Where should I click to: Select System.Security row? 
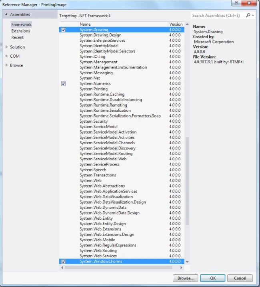point(122,121)
